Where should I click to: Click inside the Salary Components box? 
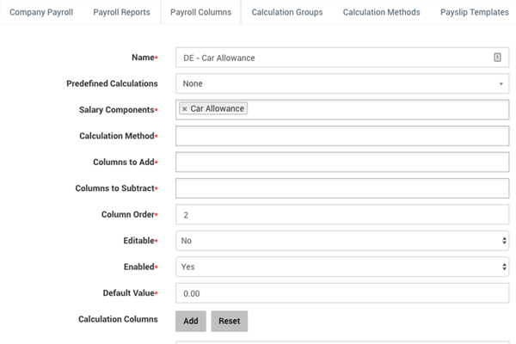(378, 109)
